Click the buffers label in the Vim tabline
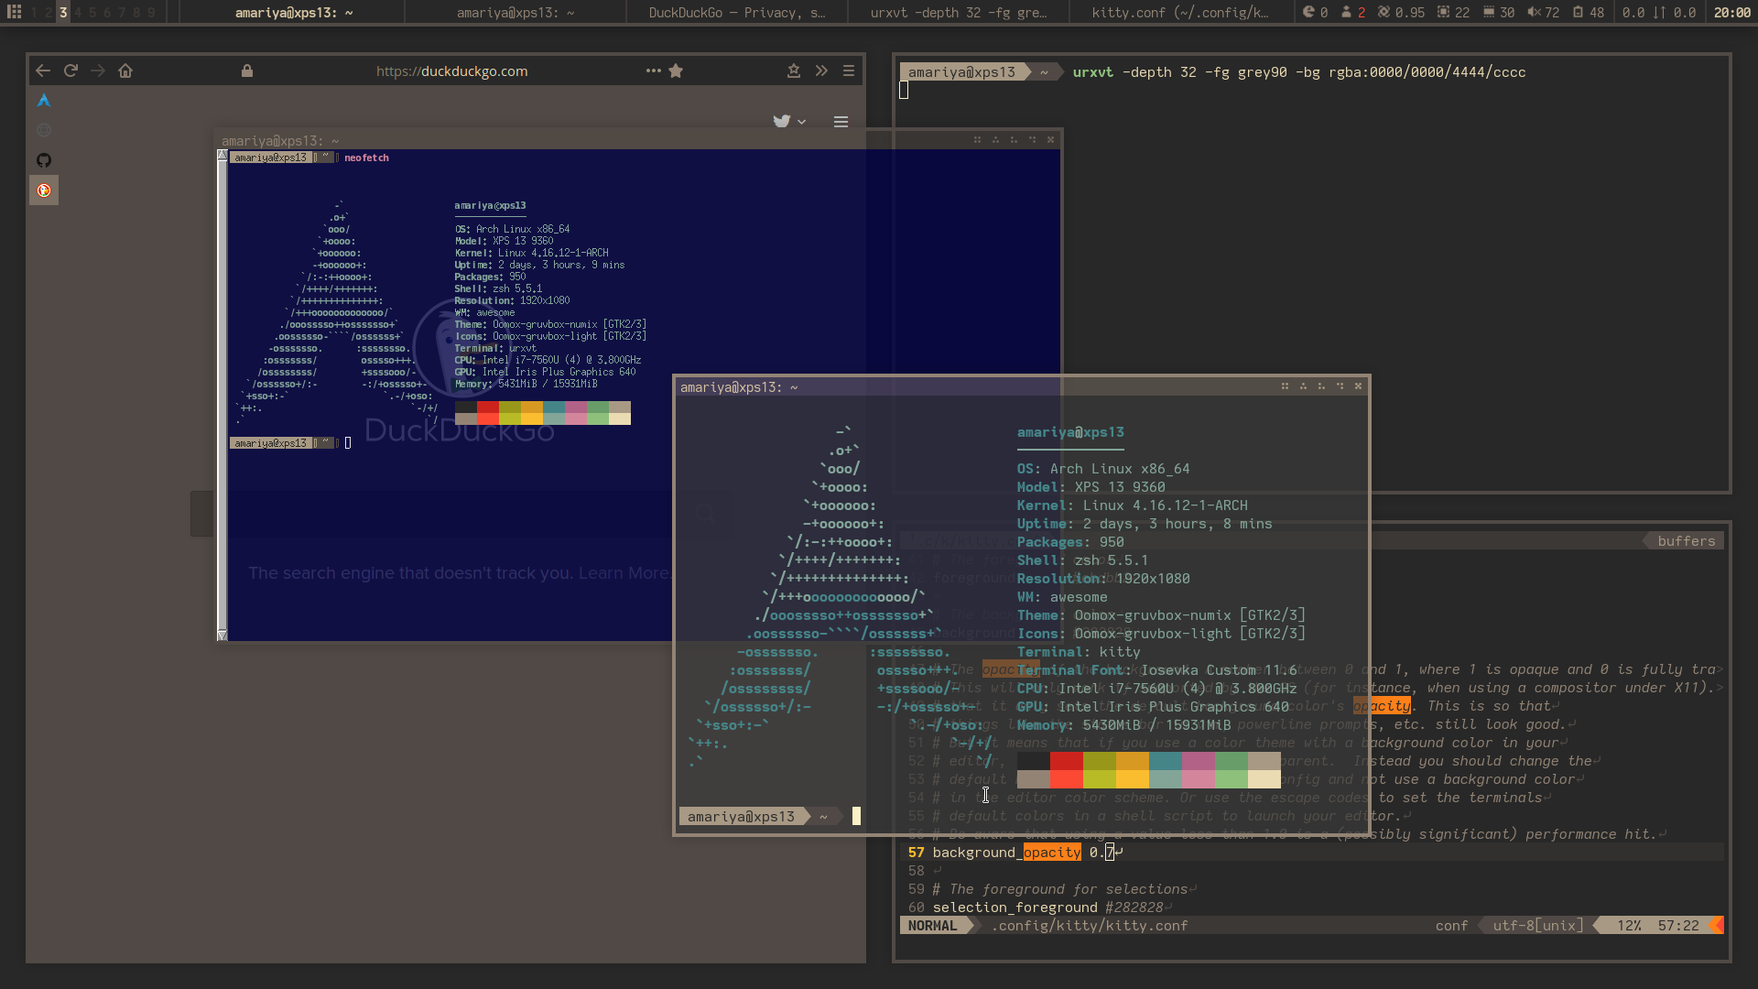1758x989 pixels. [1686, 541]
